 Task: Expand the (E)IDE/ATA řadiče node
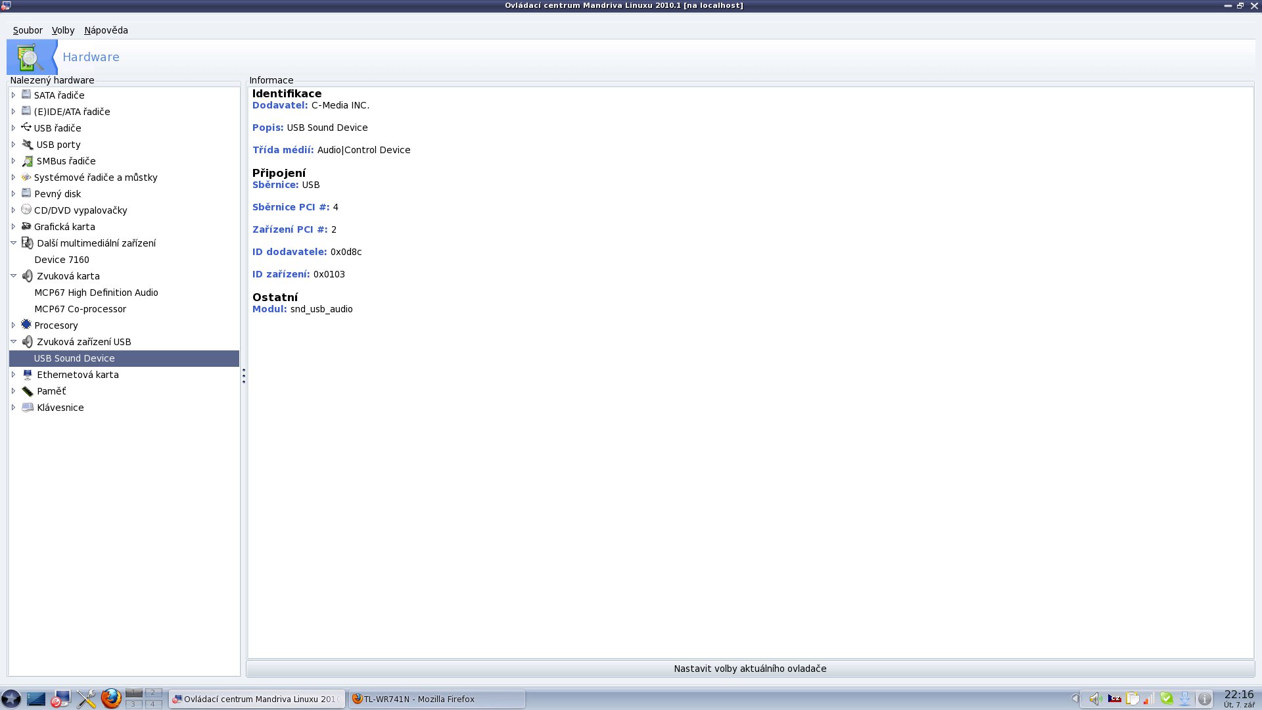pyautogui.click(x=13, y=112)
